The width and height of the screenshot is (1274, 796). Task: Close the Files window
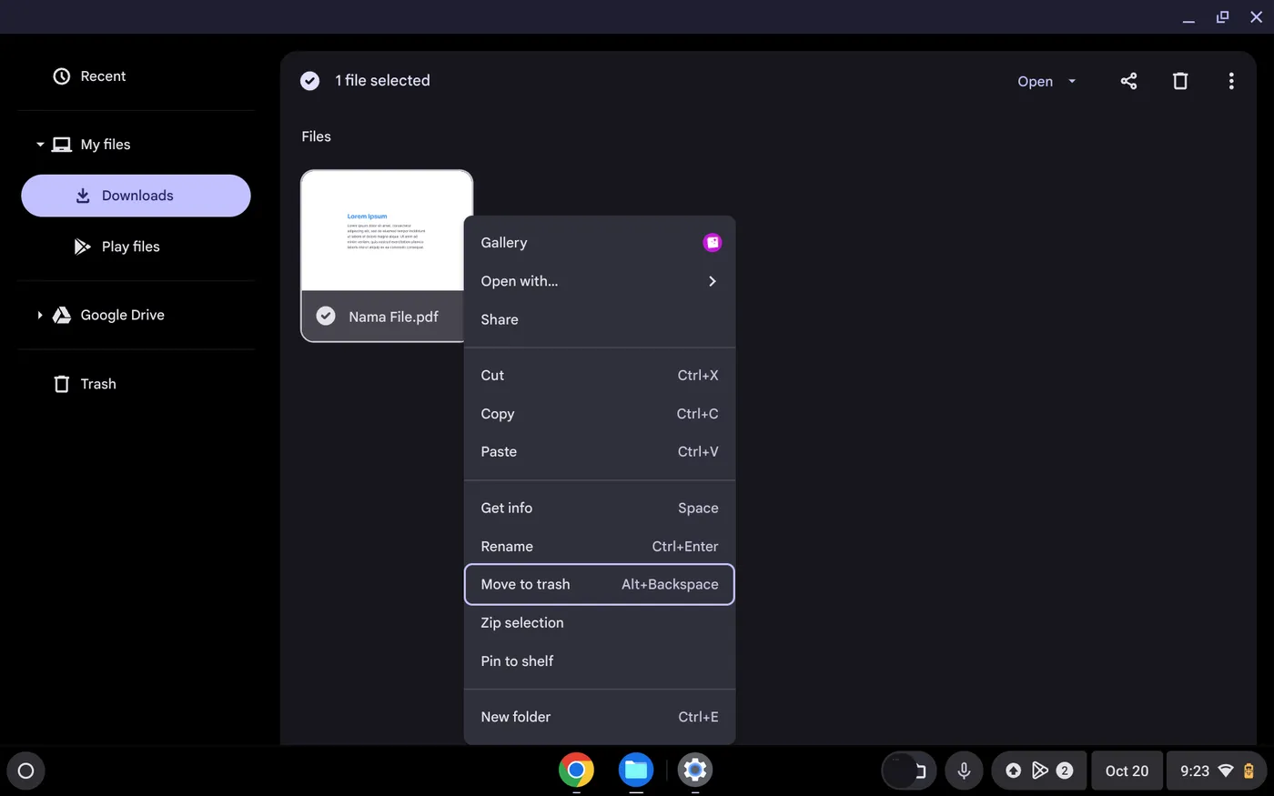(1257, 17)
